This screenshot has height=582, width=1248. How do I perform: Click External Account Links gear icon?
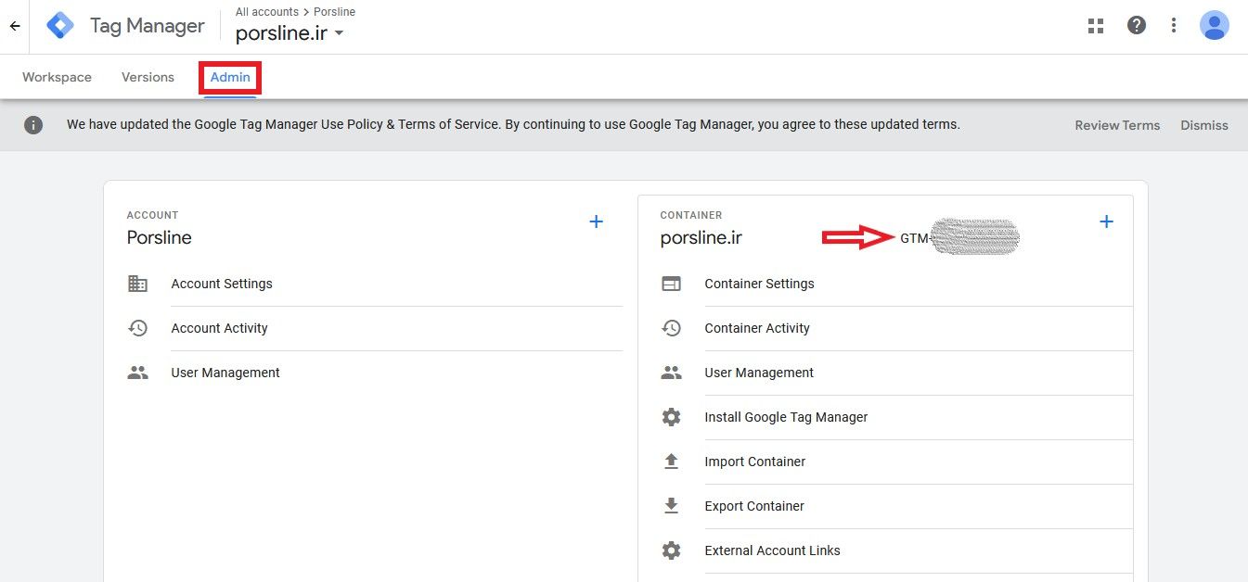pyautogui.click(x=671, y=550)
